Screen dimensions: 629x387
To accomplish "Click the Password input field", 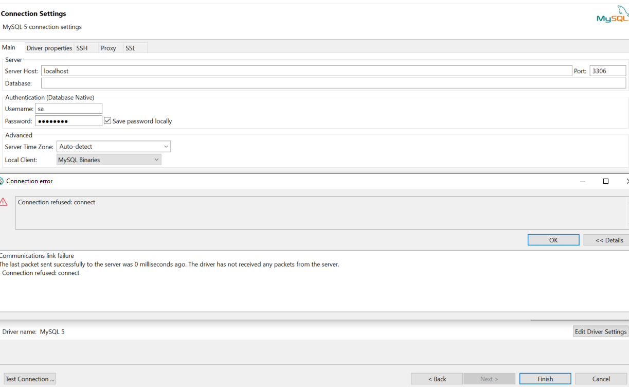I will pyautogui.click(x=69, y=121).
